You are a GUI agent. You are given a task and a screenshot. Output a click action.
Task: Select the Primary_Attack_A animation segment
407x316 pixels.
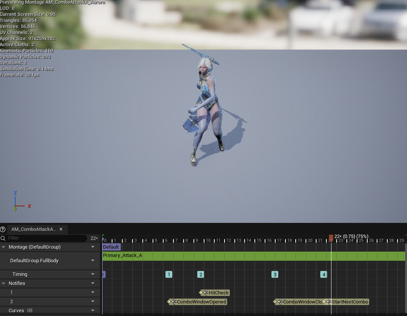[254, 256]
